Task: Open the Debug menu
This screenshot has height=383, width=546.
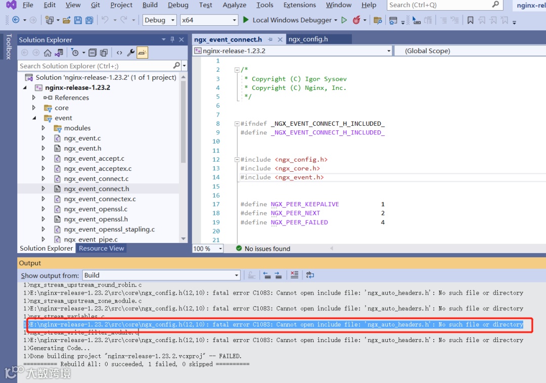Action: point(178,5)
